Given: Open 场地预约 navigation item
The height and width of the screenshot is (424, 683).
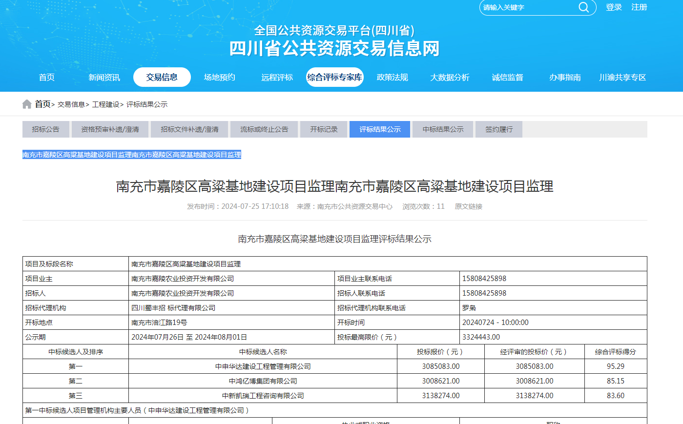Looking at the screenshot, I should point(220,77).
